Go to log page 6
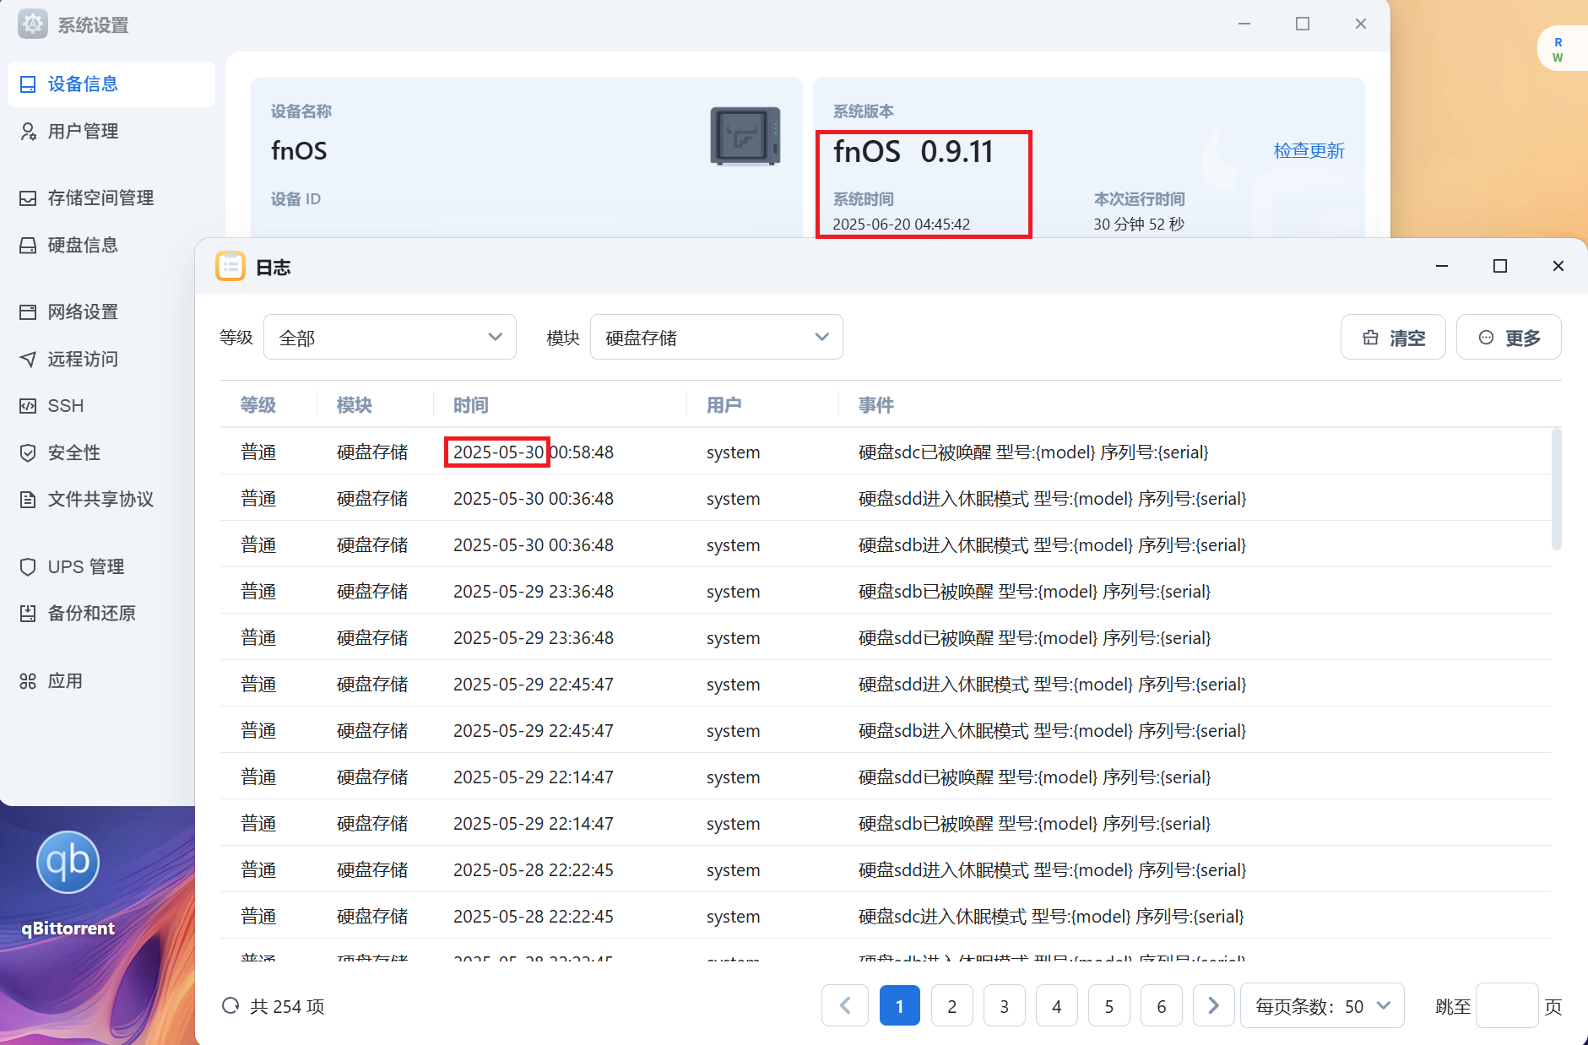Viewport: 1588px width, 1045px height. tap(1162, 1005)
